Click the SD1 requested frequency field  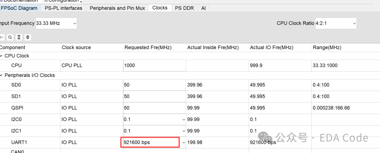pos(154,96)
